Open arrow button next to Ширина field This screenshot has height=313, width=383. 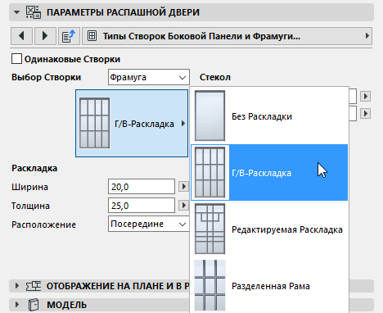pos(183,187)
